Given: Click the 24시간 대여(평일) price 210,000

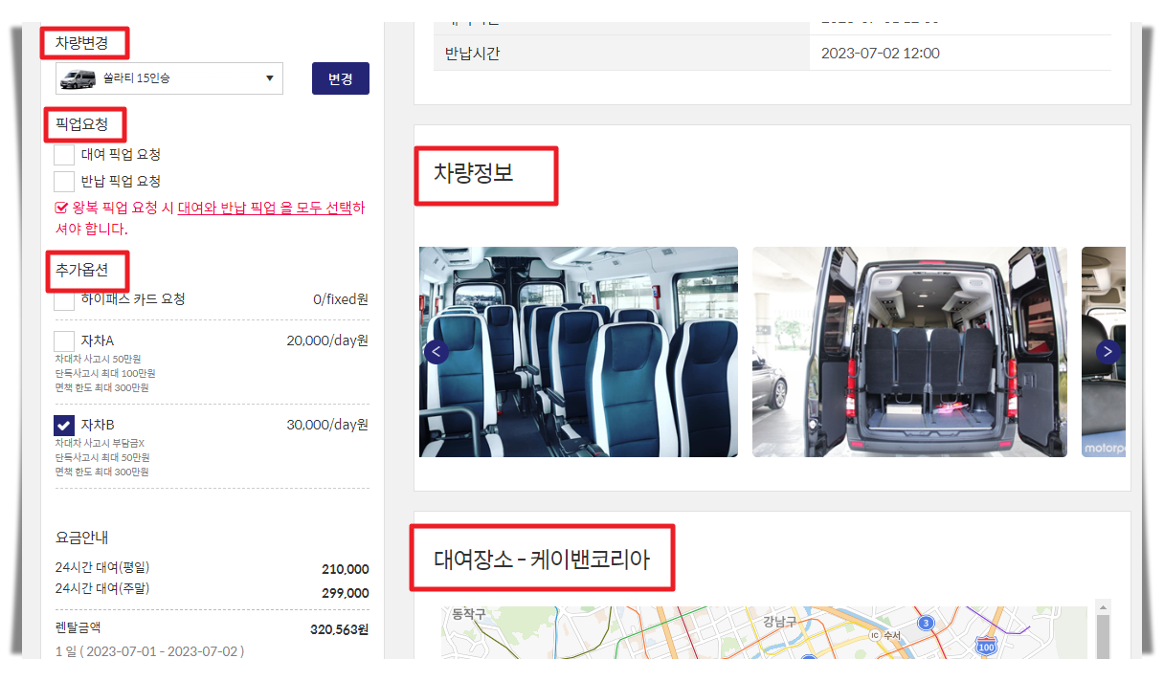Looking at the screenshot, I should point(345,569).
